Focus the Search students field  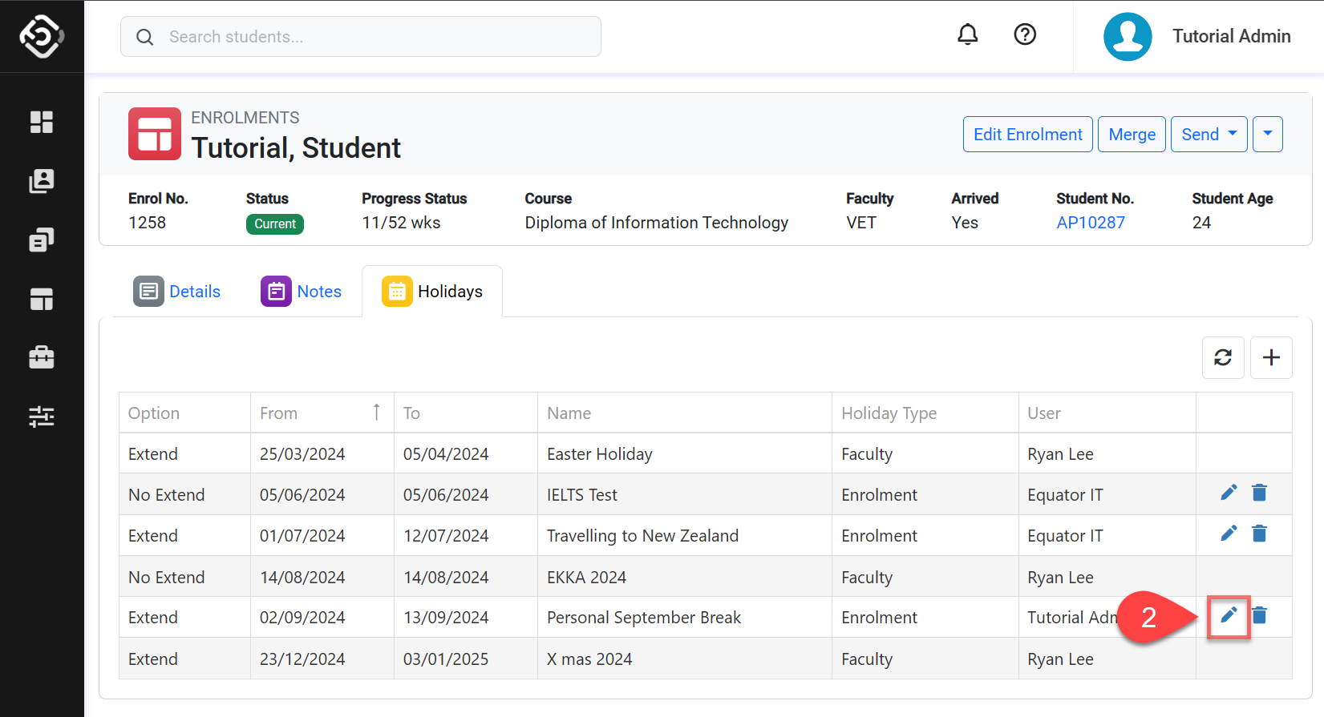[361, 37]
